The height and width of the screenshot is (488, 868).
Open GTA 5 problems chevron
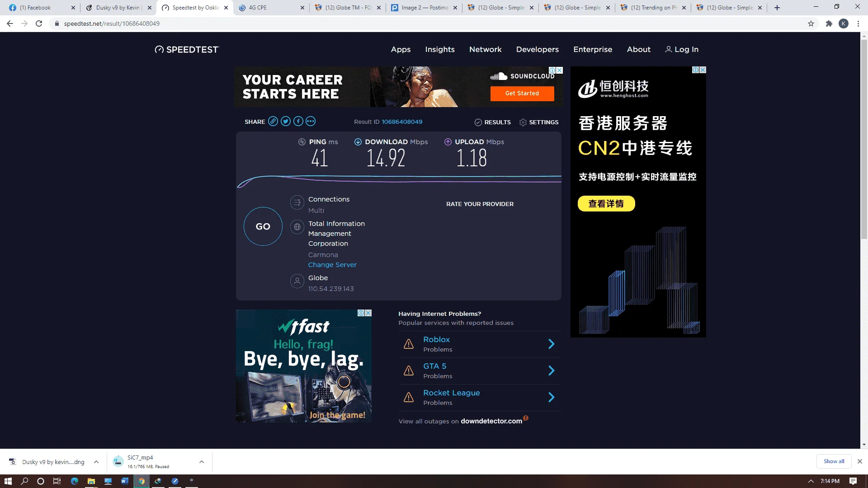click(551, 371)
